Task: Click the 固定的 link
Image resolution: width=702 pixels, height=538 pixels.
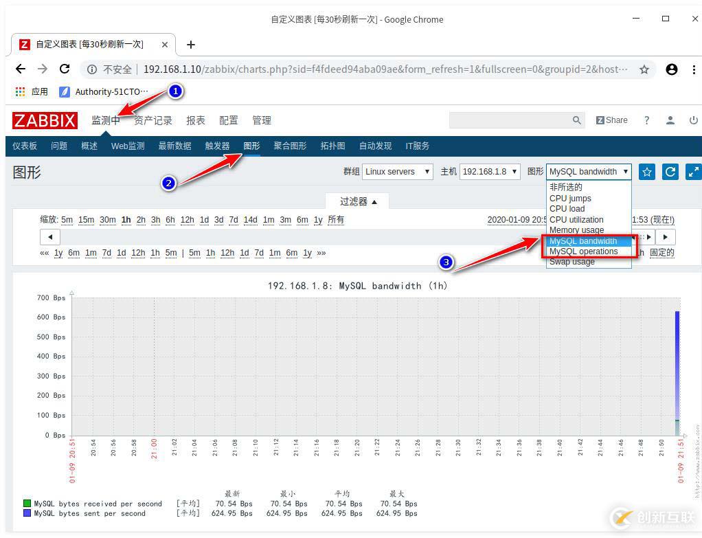Action: pyautogui.click(x=662, y=253)
